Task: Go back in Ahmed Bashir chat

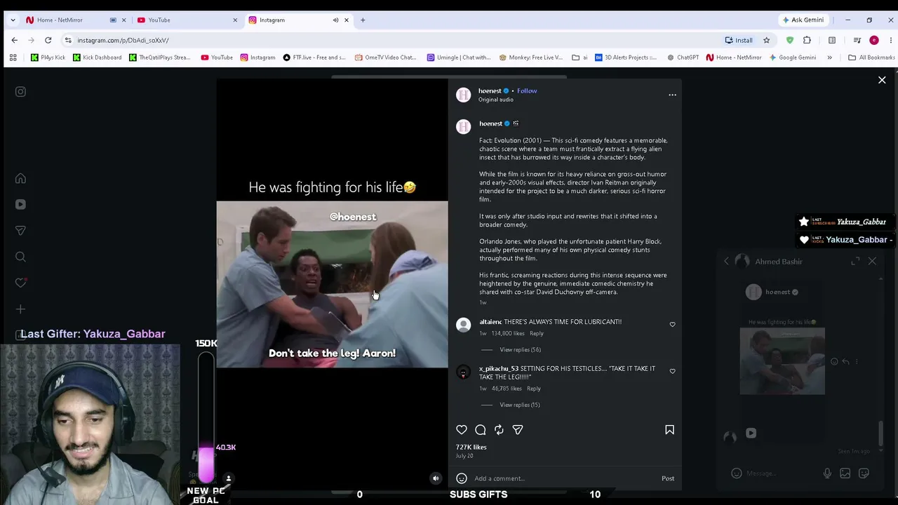Action: (727, 262)
